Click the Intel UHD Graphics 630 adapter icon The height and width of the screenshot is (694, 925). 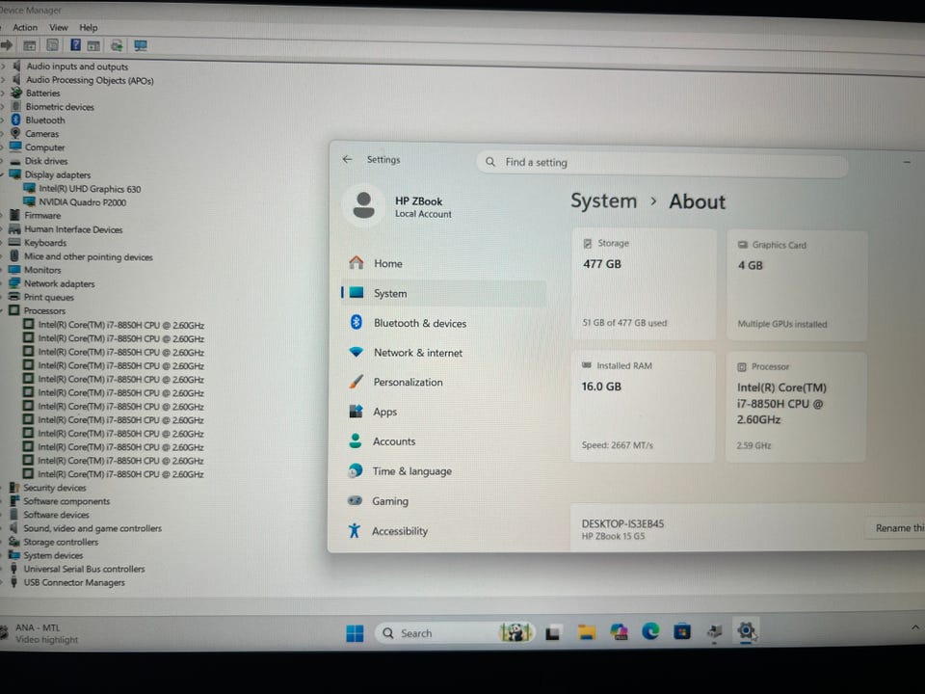click(29, 188)
